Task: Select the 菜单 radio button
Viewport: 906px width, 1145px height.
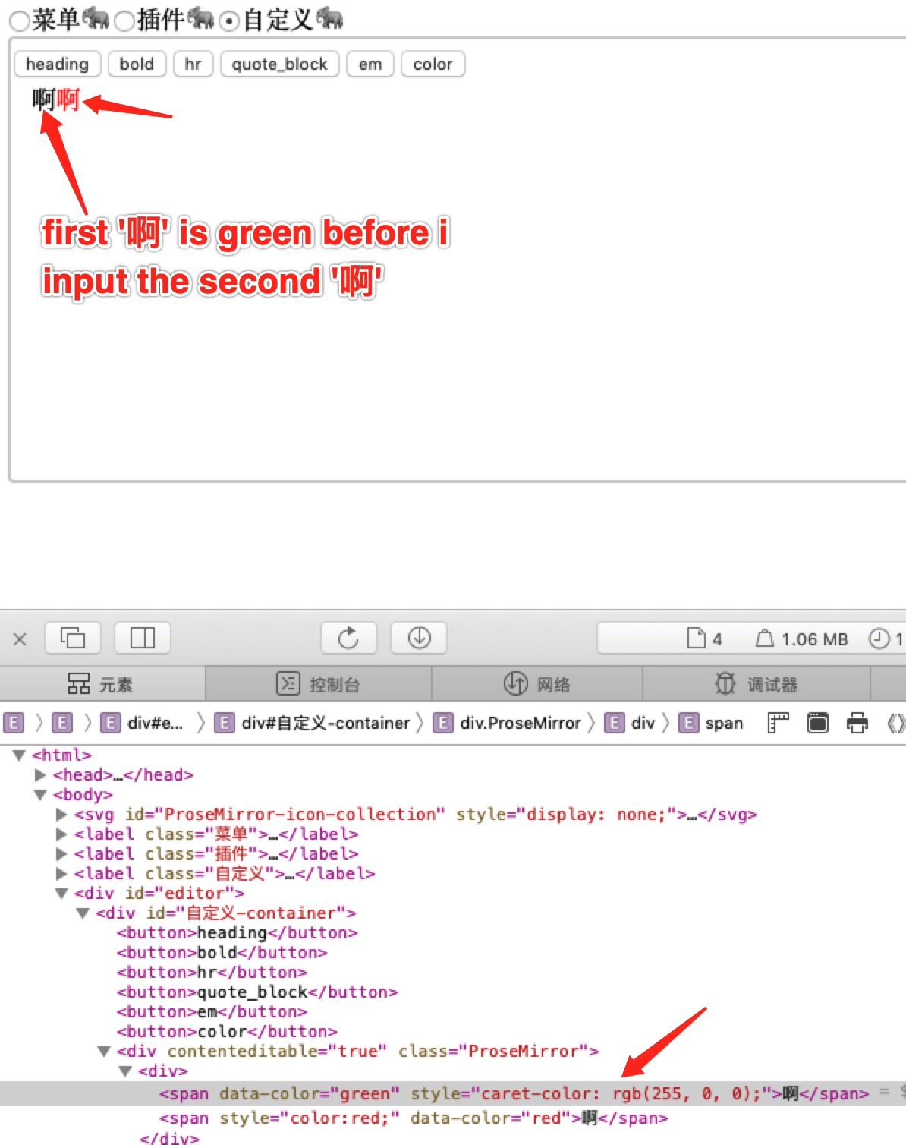Action: point(17,21)
